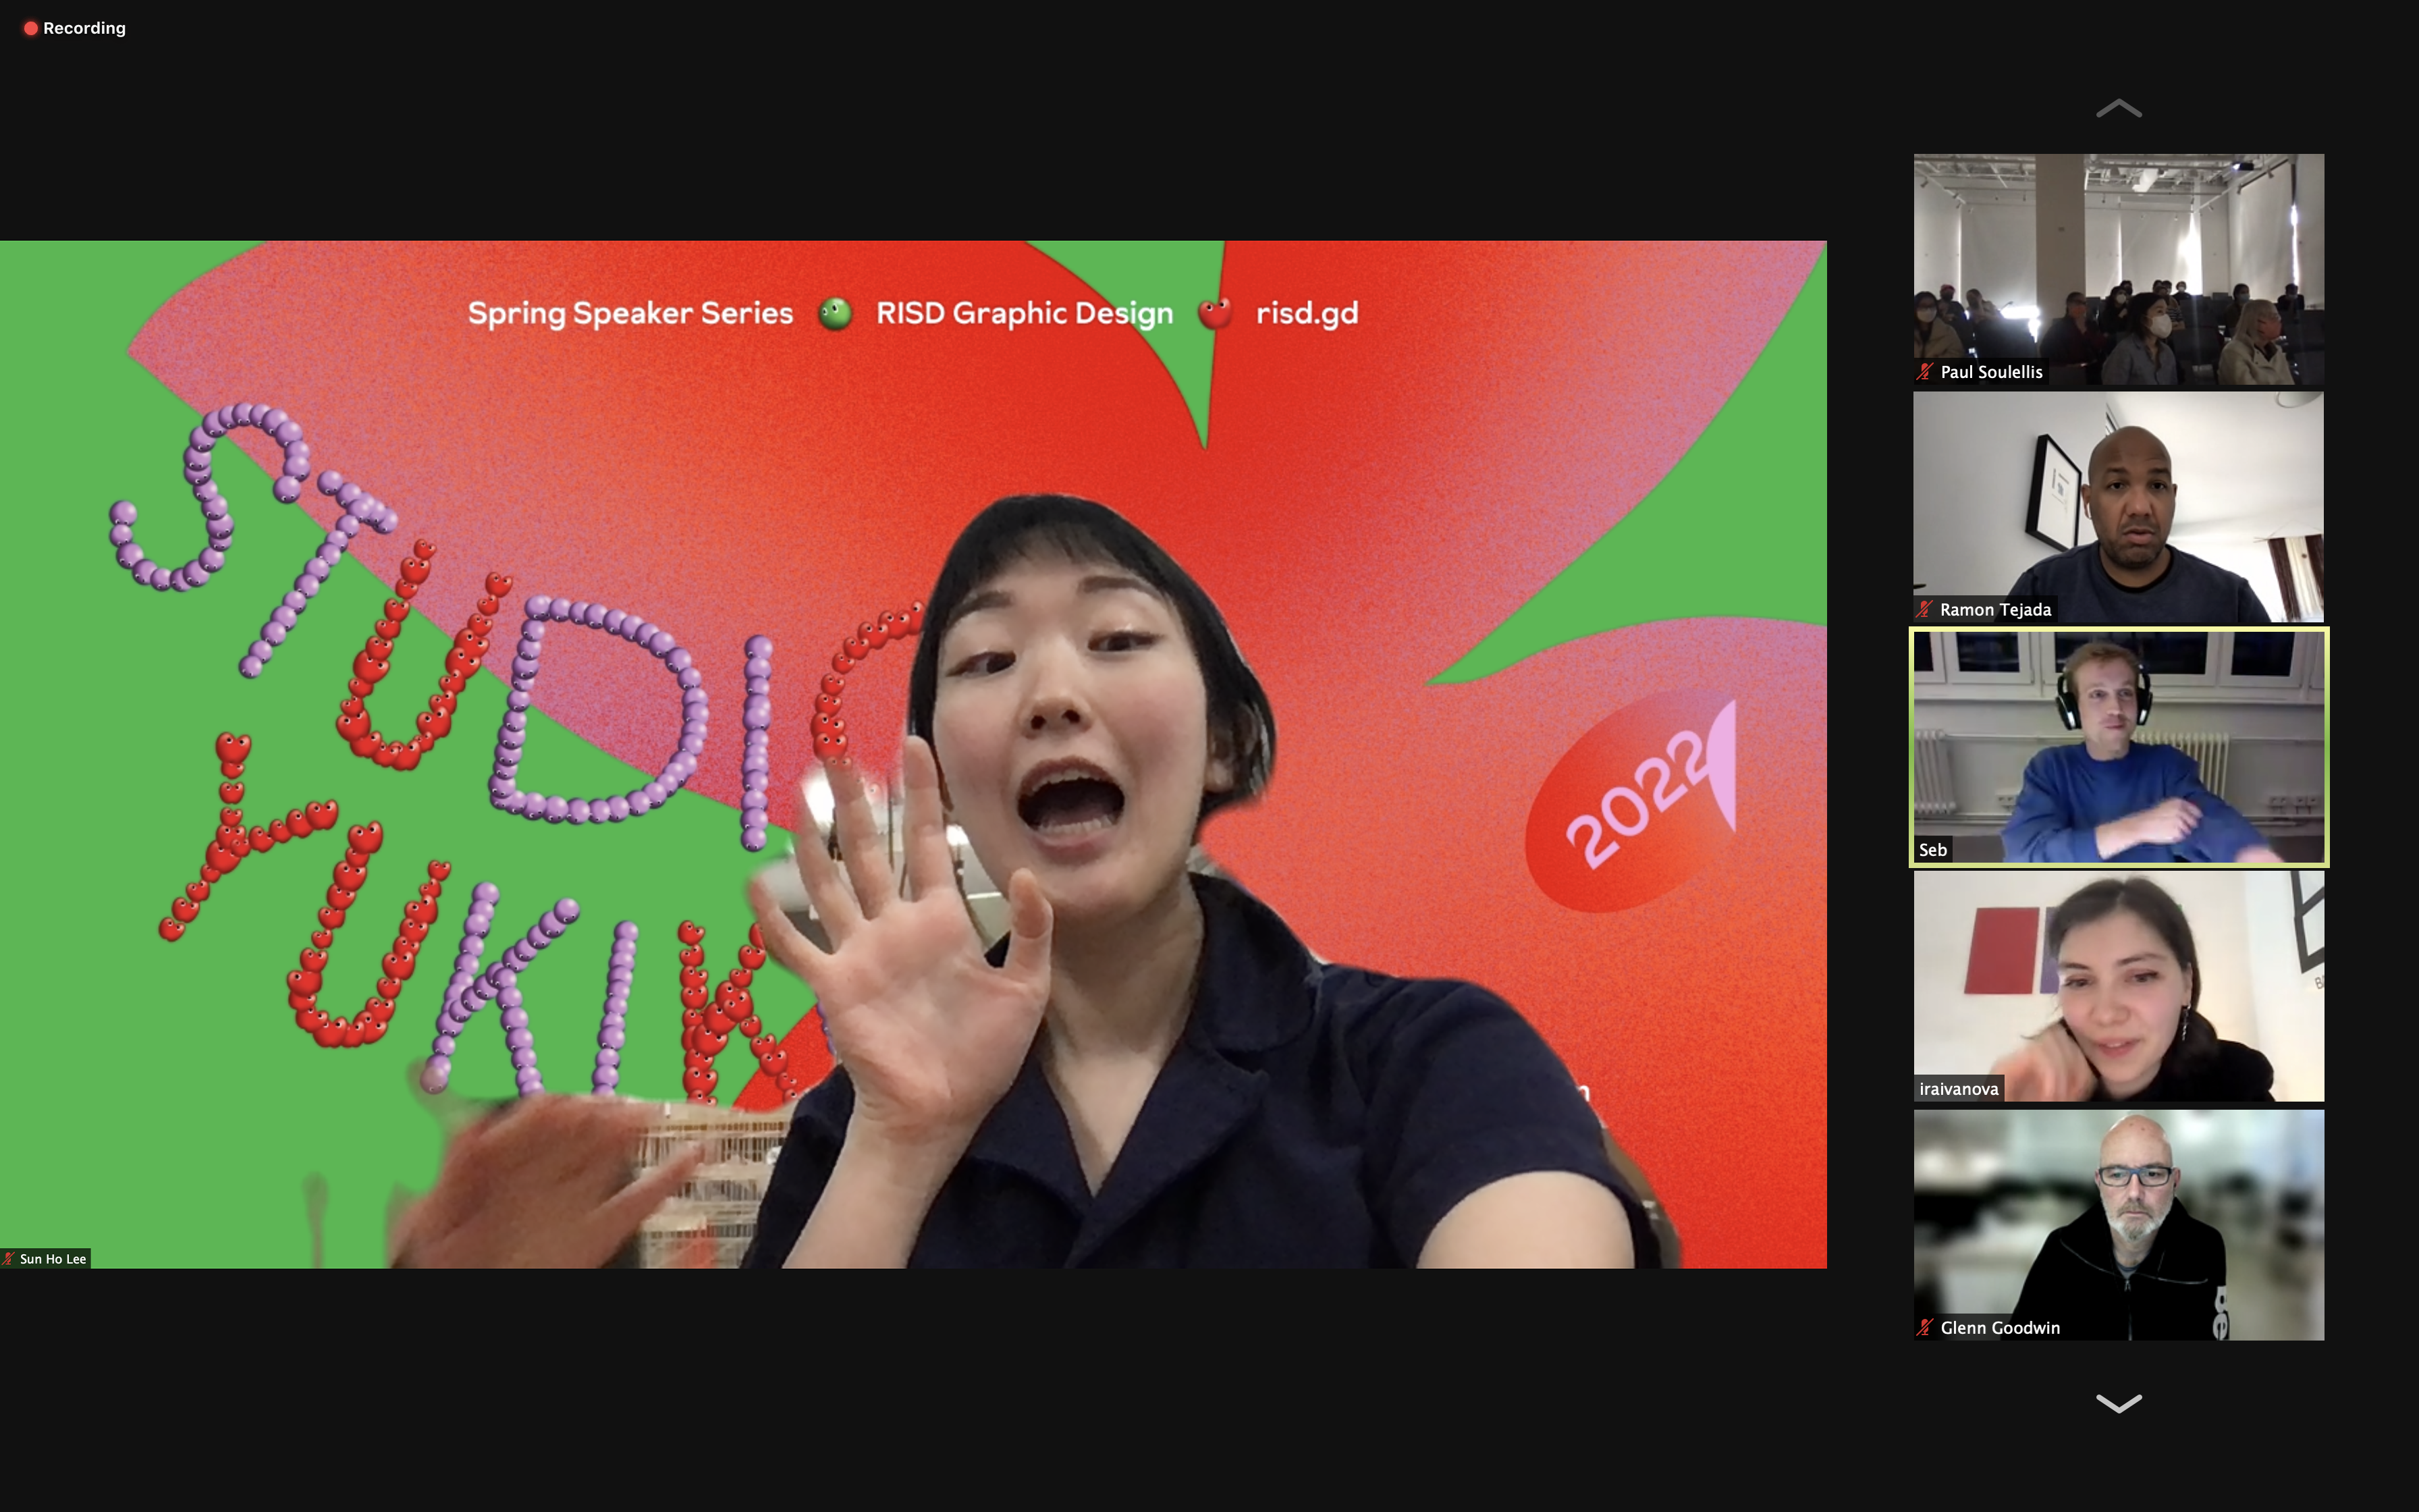The image size is (2419, 1512).
Task: Click the iraivanova name label
Action: (x=1958, y=1089)
